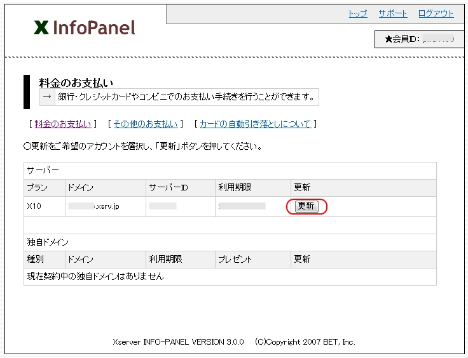Click the サーバーID column header
This screenshot has height=358, width=468.
(169, 188)
